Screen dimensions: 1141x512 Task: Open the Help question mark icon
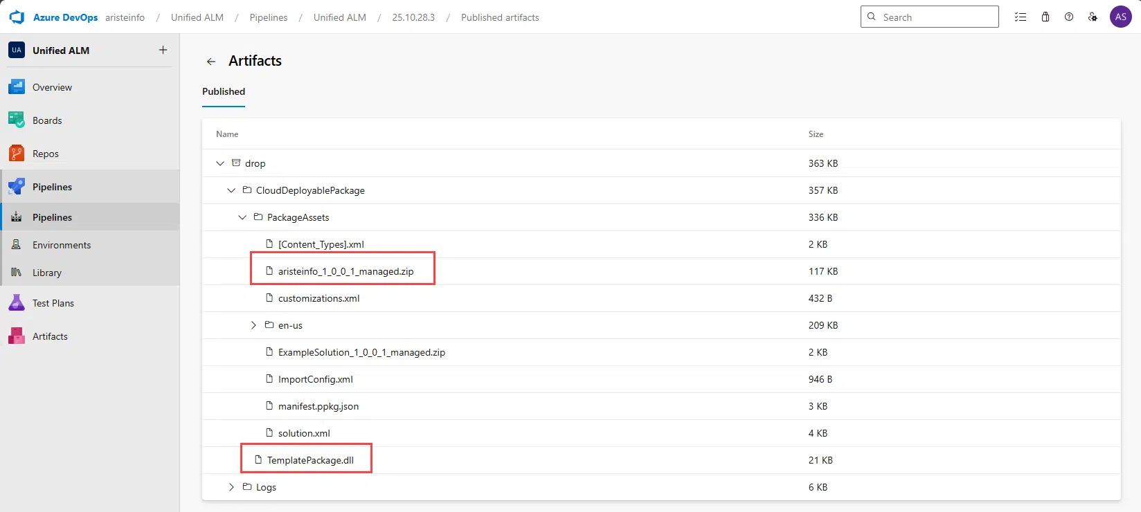point(1069,17)
